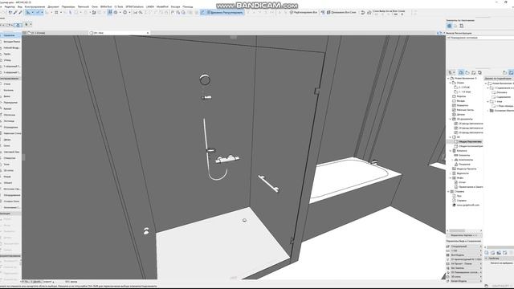Viewport: 514px width, 289px height.
Task: Select the Arrow (Указатель) tool in toolbox
Action: click(x=10, y=35)
